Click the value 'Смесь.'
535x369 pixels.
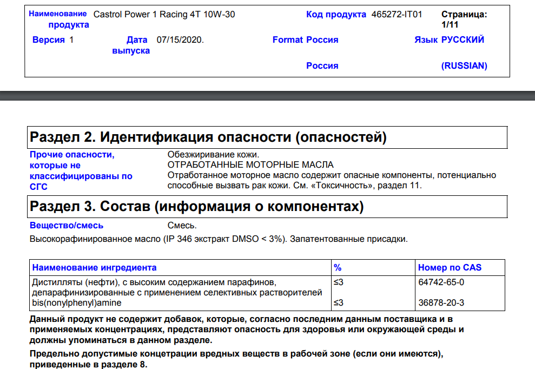point(182,225)
